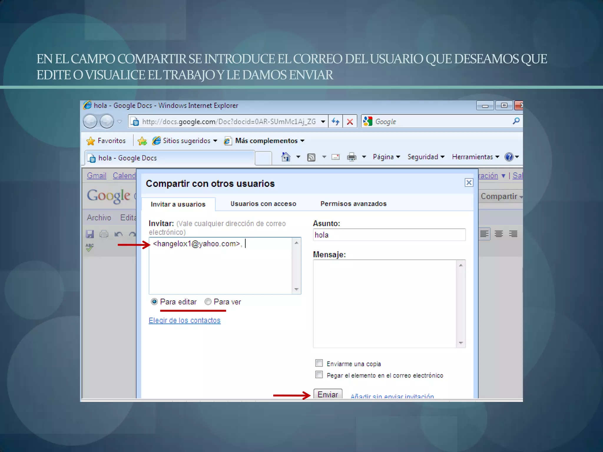Click the Google search box
603x452 pixels.
click(442, 122)
